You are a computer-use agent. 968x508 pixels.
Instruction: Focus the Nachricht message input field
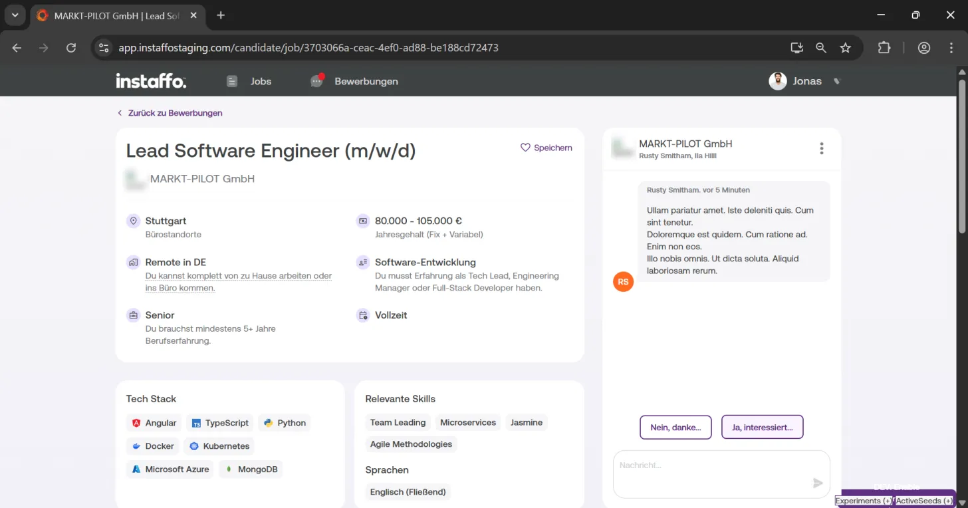721,474
